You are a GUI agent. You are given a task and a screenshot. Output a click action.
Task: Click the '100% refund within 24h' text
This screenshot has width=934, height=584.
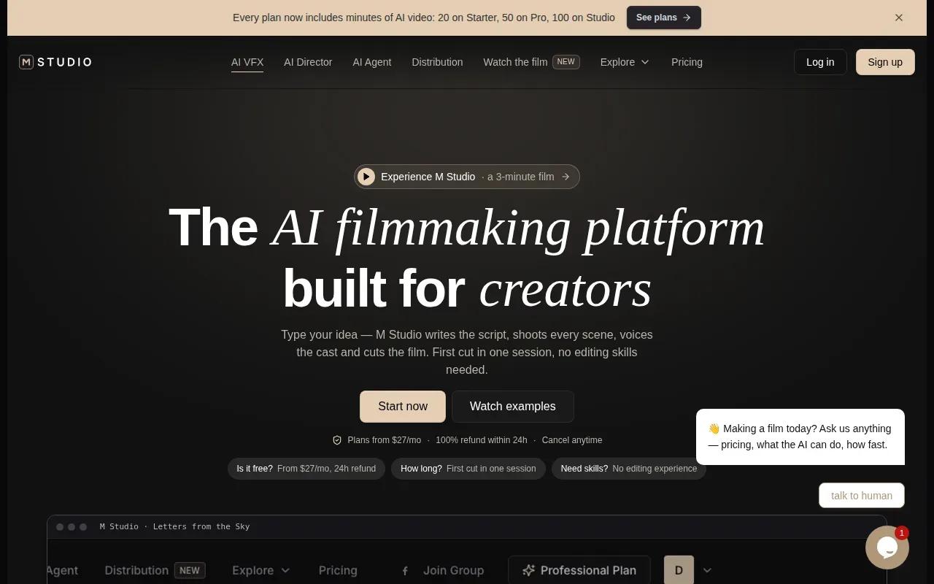(482, 440)
